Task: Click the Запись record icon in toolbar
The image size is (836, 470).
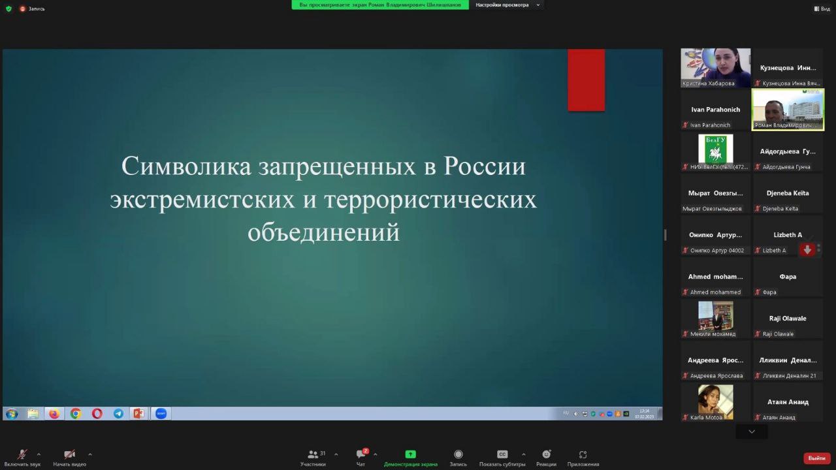Action: click(x=458, y=457)
